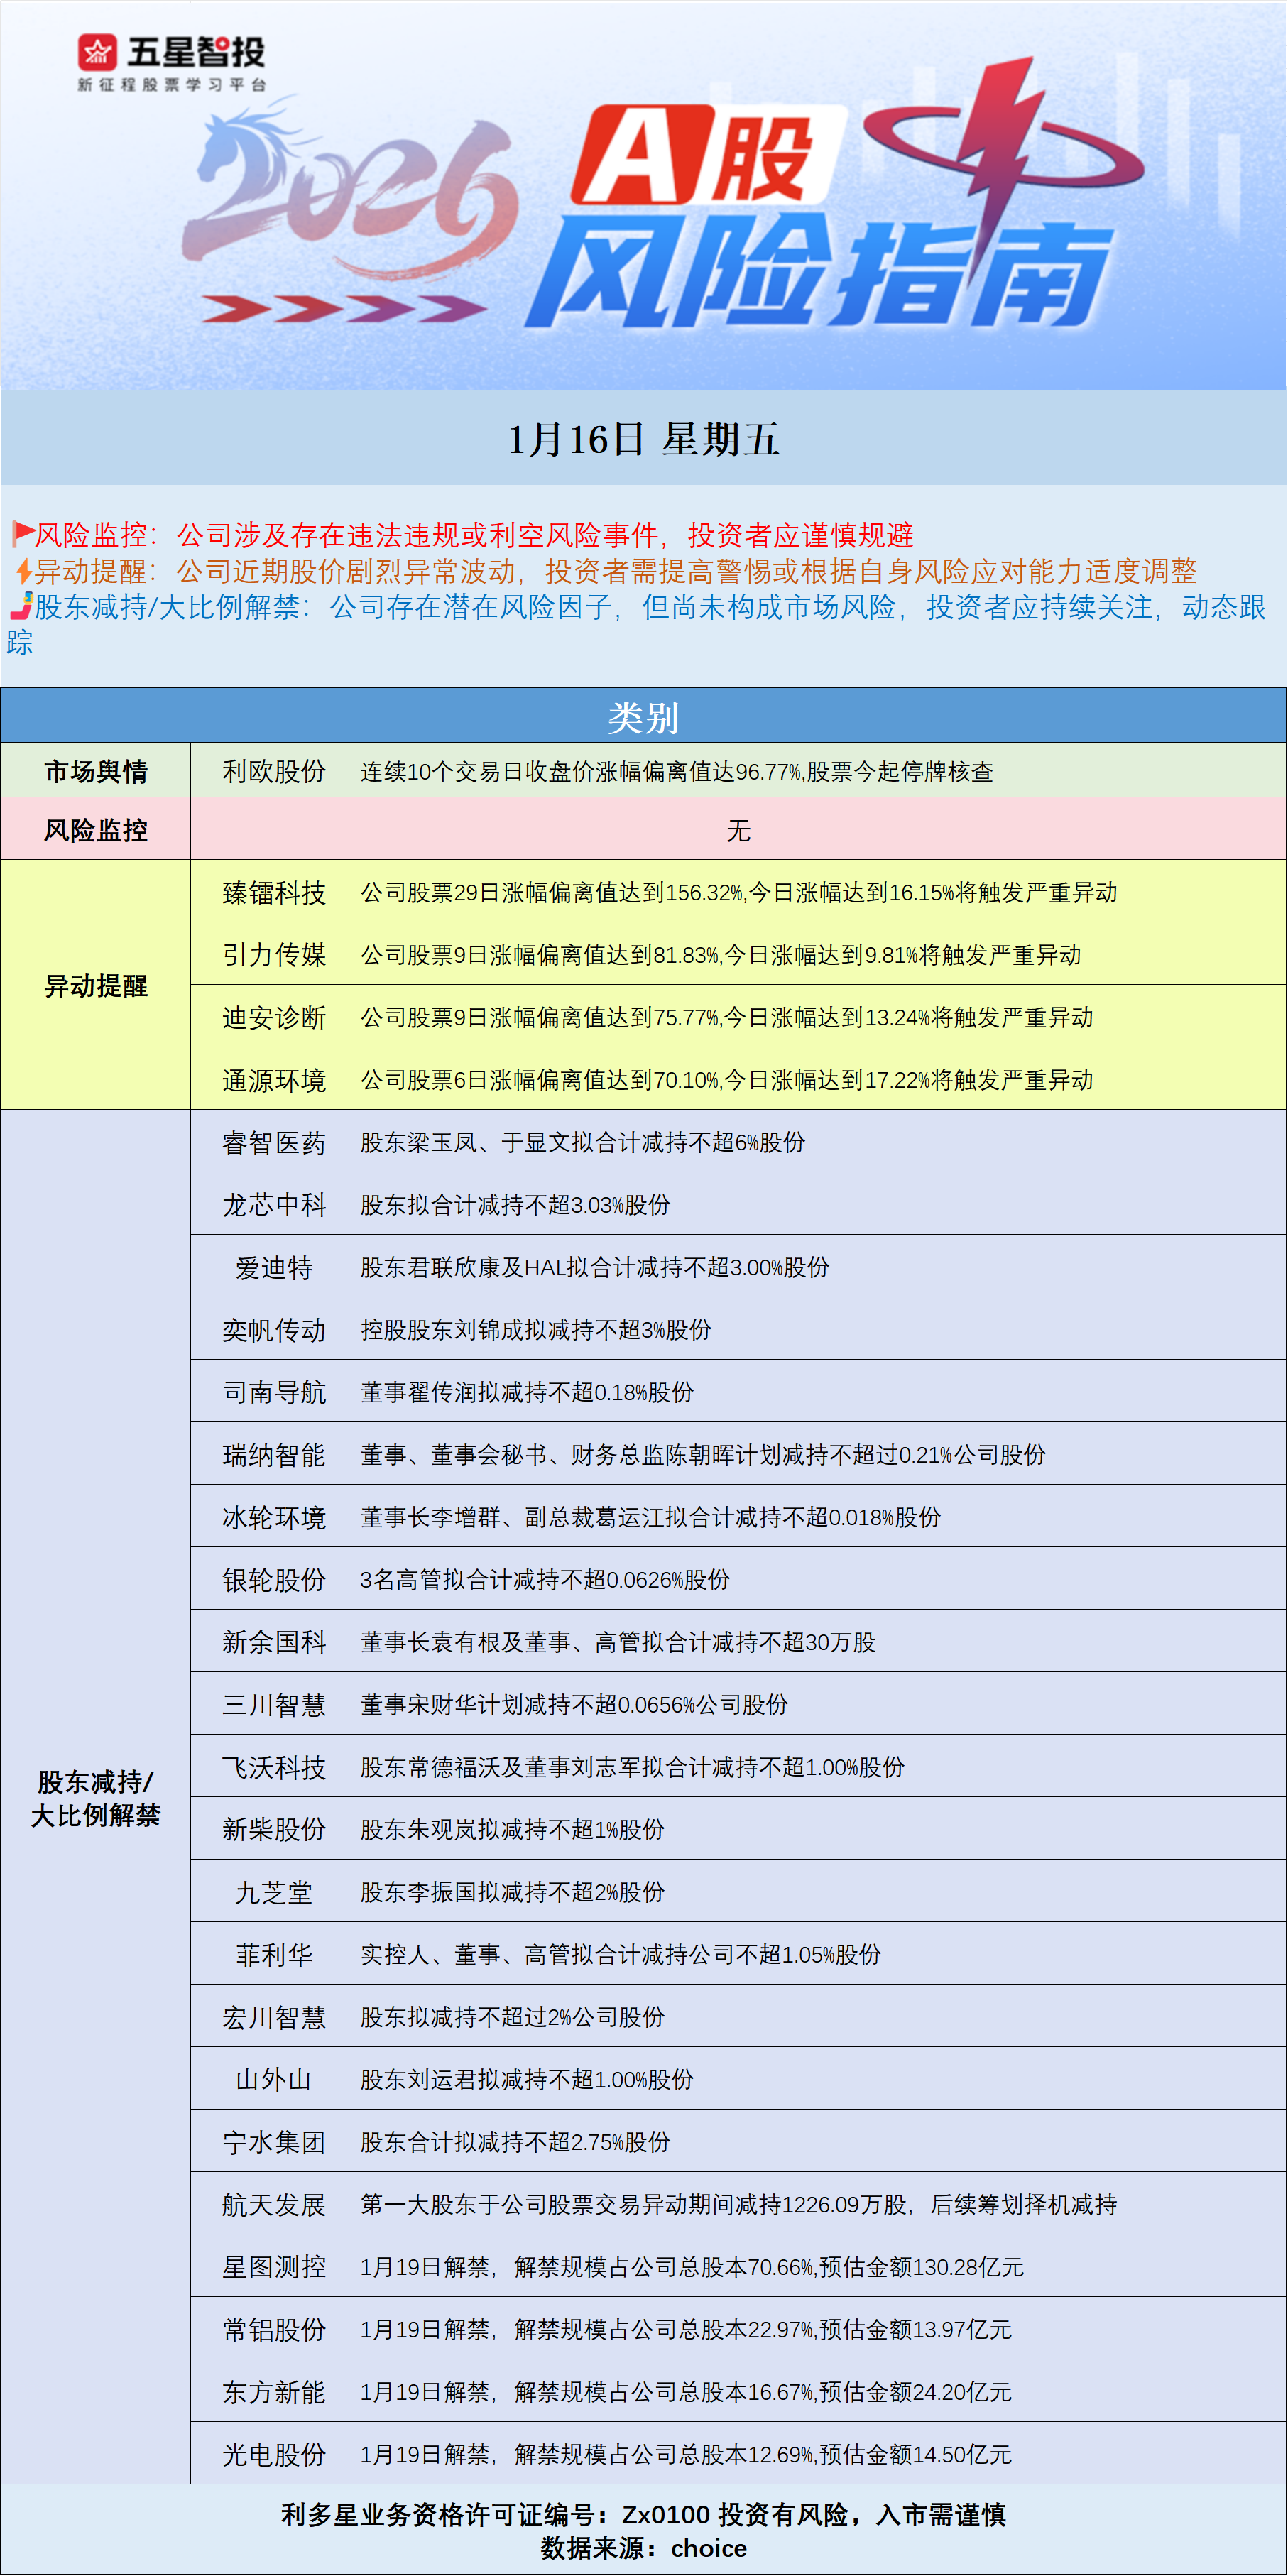Click the 航天发展 stock name
This screenshot has width=1288, height=2576.
(274, 2205)
